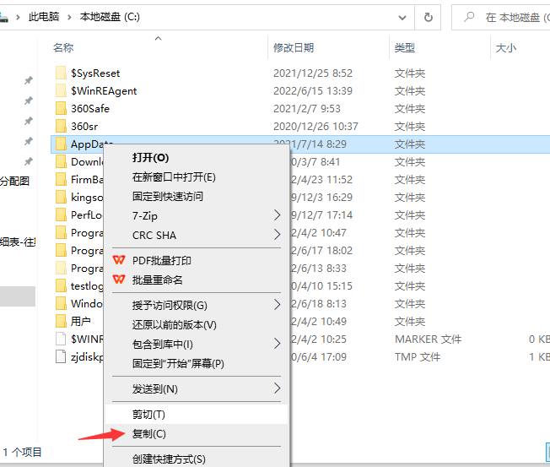Click the zjdiskp TMP file icon

(x=60, y=357)
